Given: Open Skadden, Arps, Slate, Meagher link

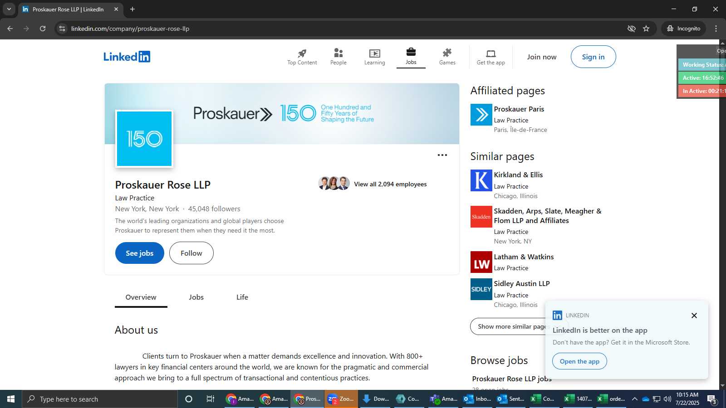Looking at the screenshot, I should pyautogui.click(x=548, y=216).
